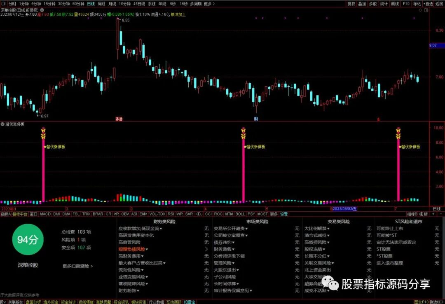Click the 模板 button

click(x=424, y=214)
